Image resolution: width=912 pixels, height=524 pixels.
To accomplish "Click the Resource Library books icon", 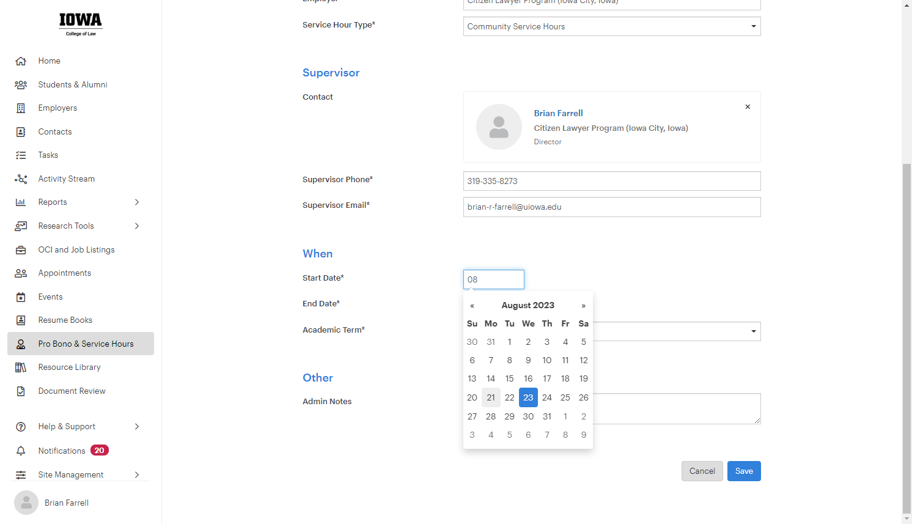I will click(21, 367).
